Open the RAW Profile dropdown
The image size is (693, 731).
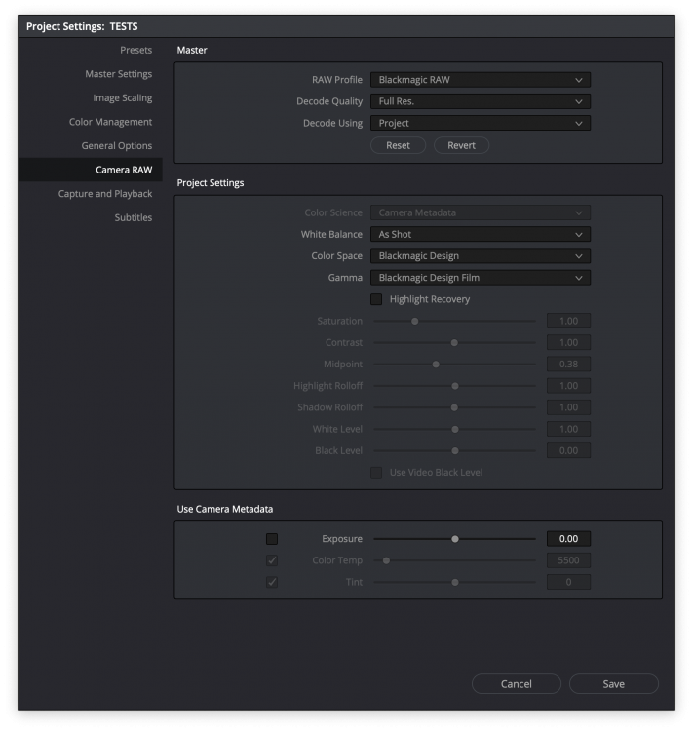pos(480,80)
